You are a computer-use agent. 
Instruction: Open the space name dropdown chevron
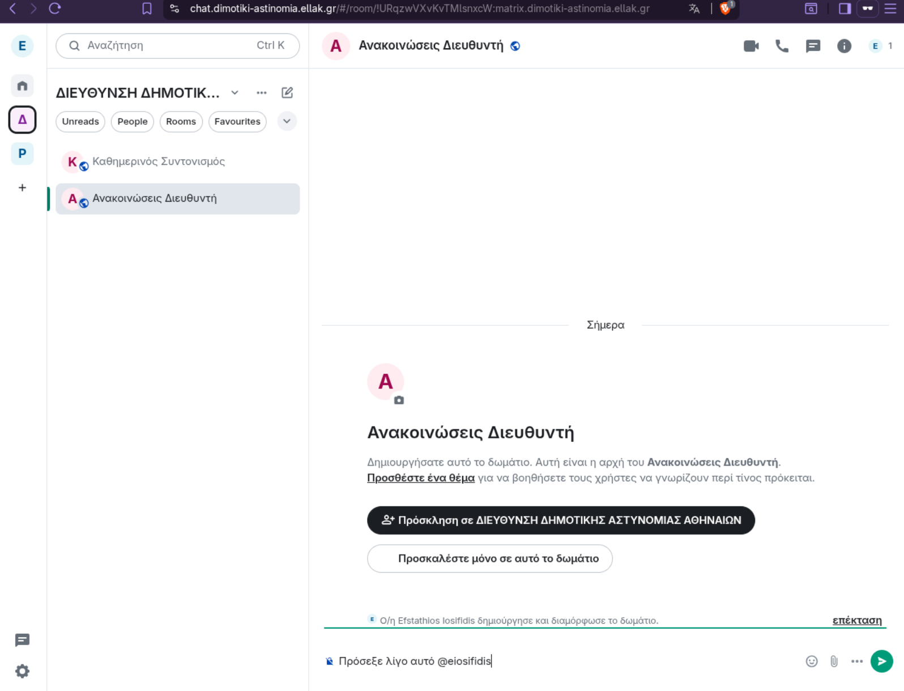[x=234, y=92]
